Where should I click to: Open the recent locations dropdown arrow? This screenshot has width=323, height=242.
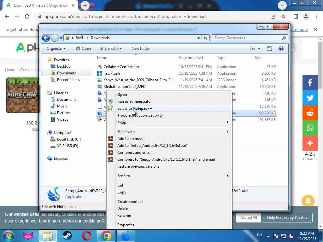(61, 38)
